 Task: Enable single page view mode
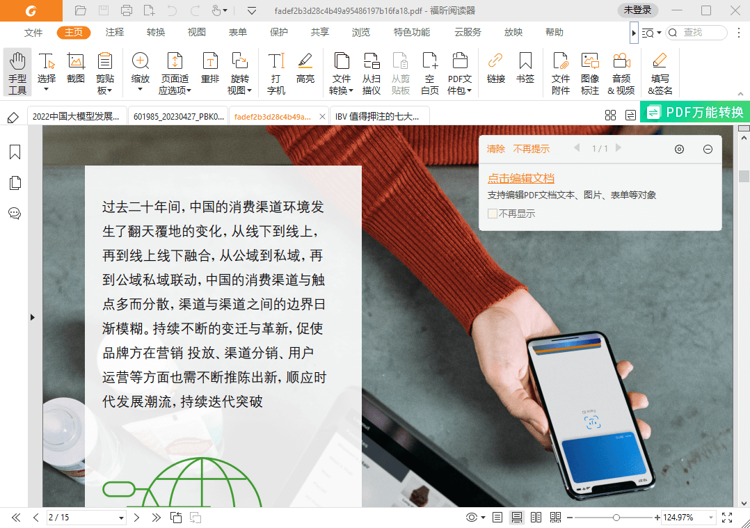[497, 517]
